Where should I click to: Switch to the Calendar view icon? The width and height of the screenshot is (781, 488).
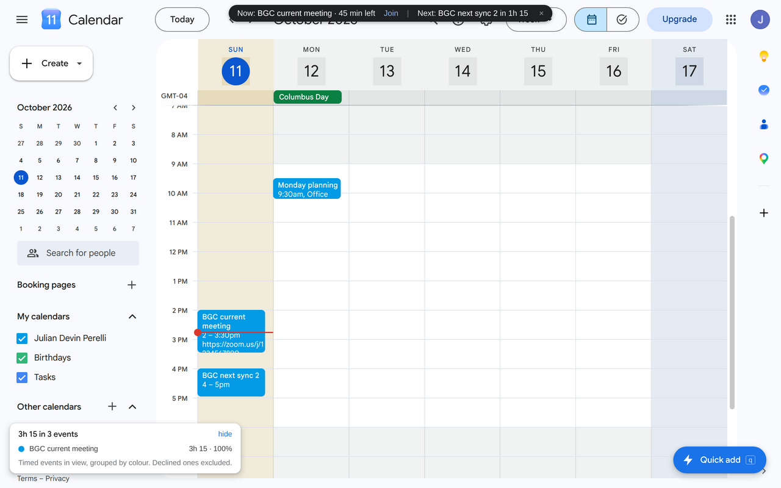591,20
